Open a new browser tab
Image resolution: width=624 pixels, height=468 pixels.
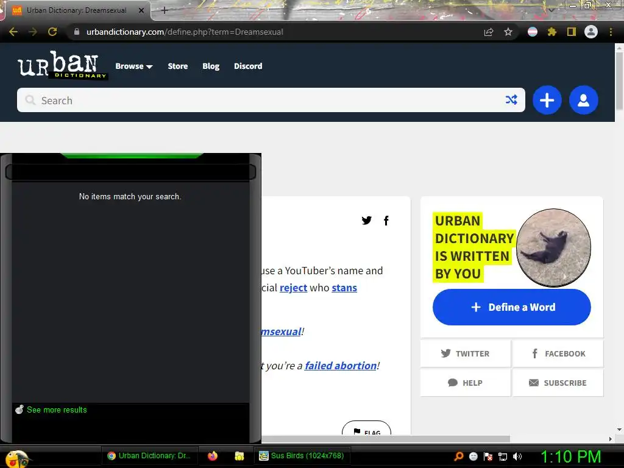click(x=165, y=10)
